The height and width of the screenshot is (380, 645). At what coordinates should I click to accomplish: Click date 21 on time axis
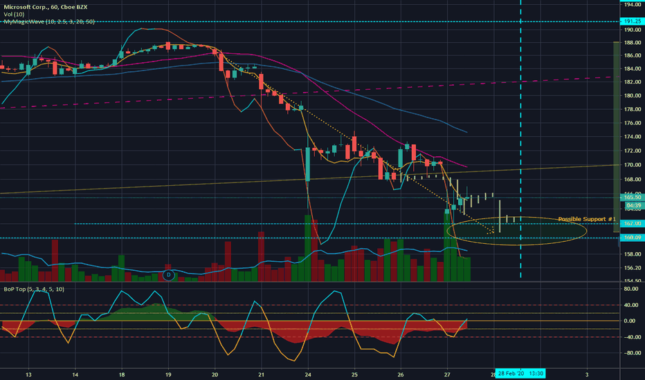click(x=261, y=374)
